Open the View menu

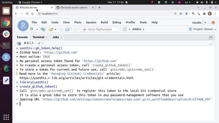tap(66, 22)
